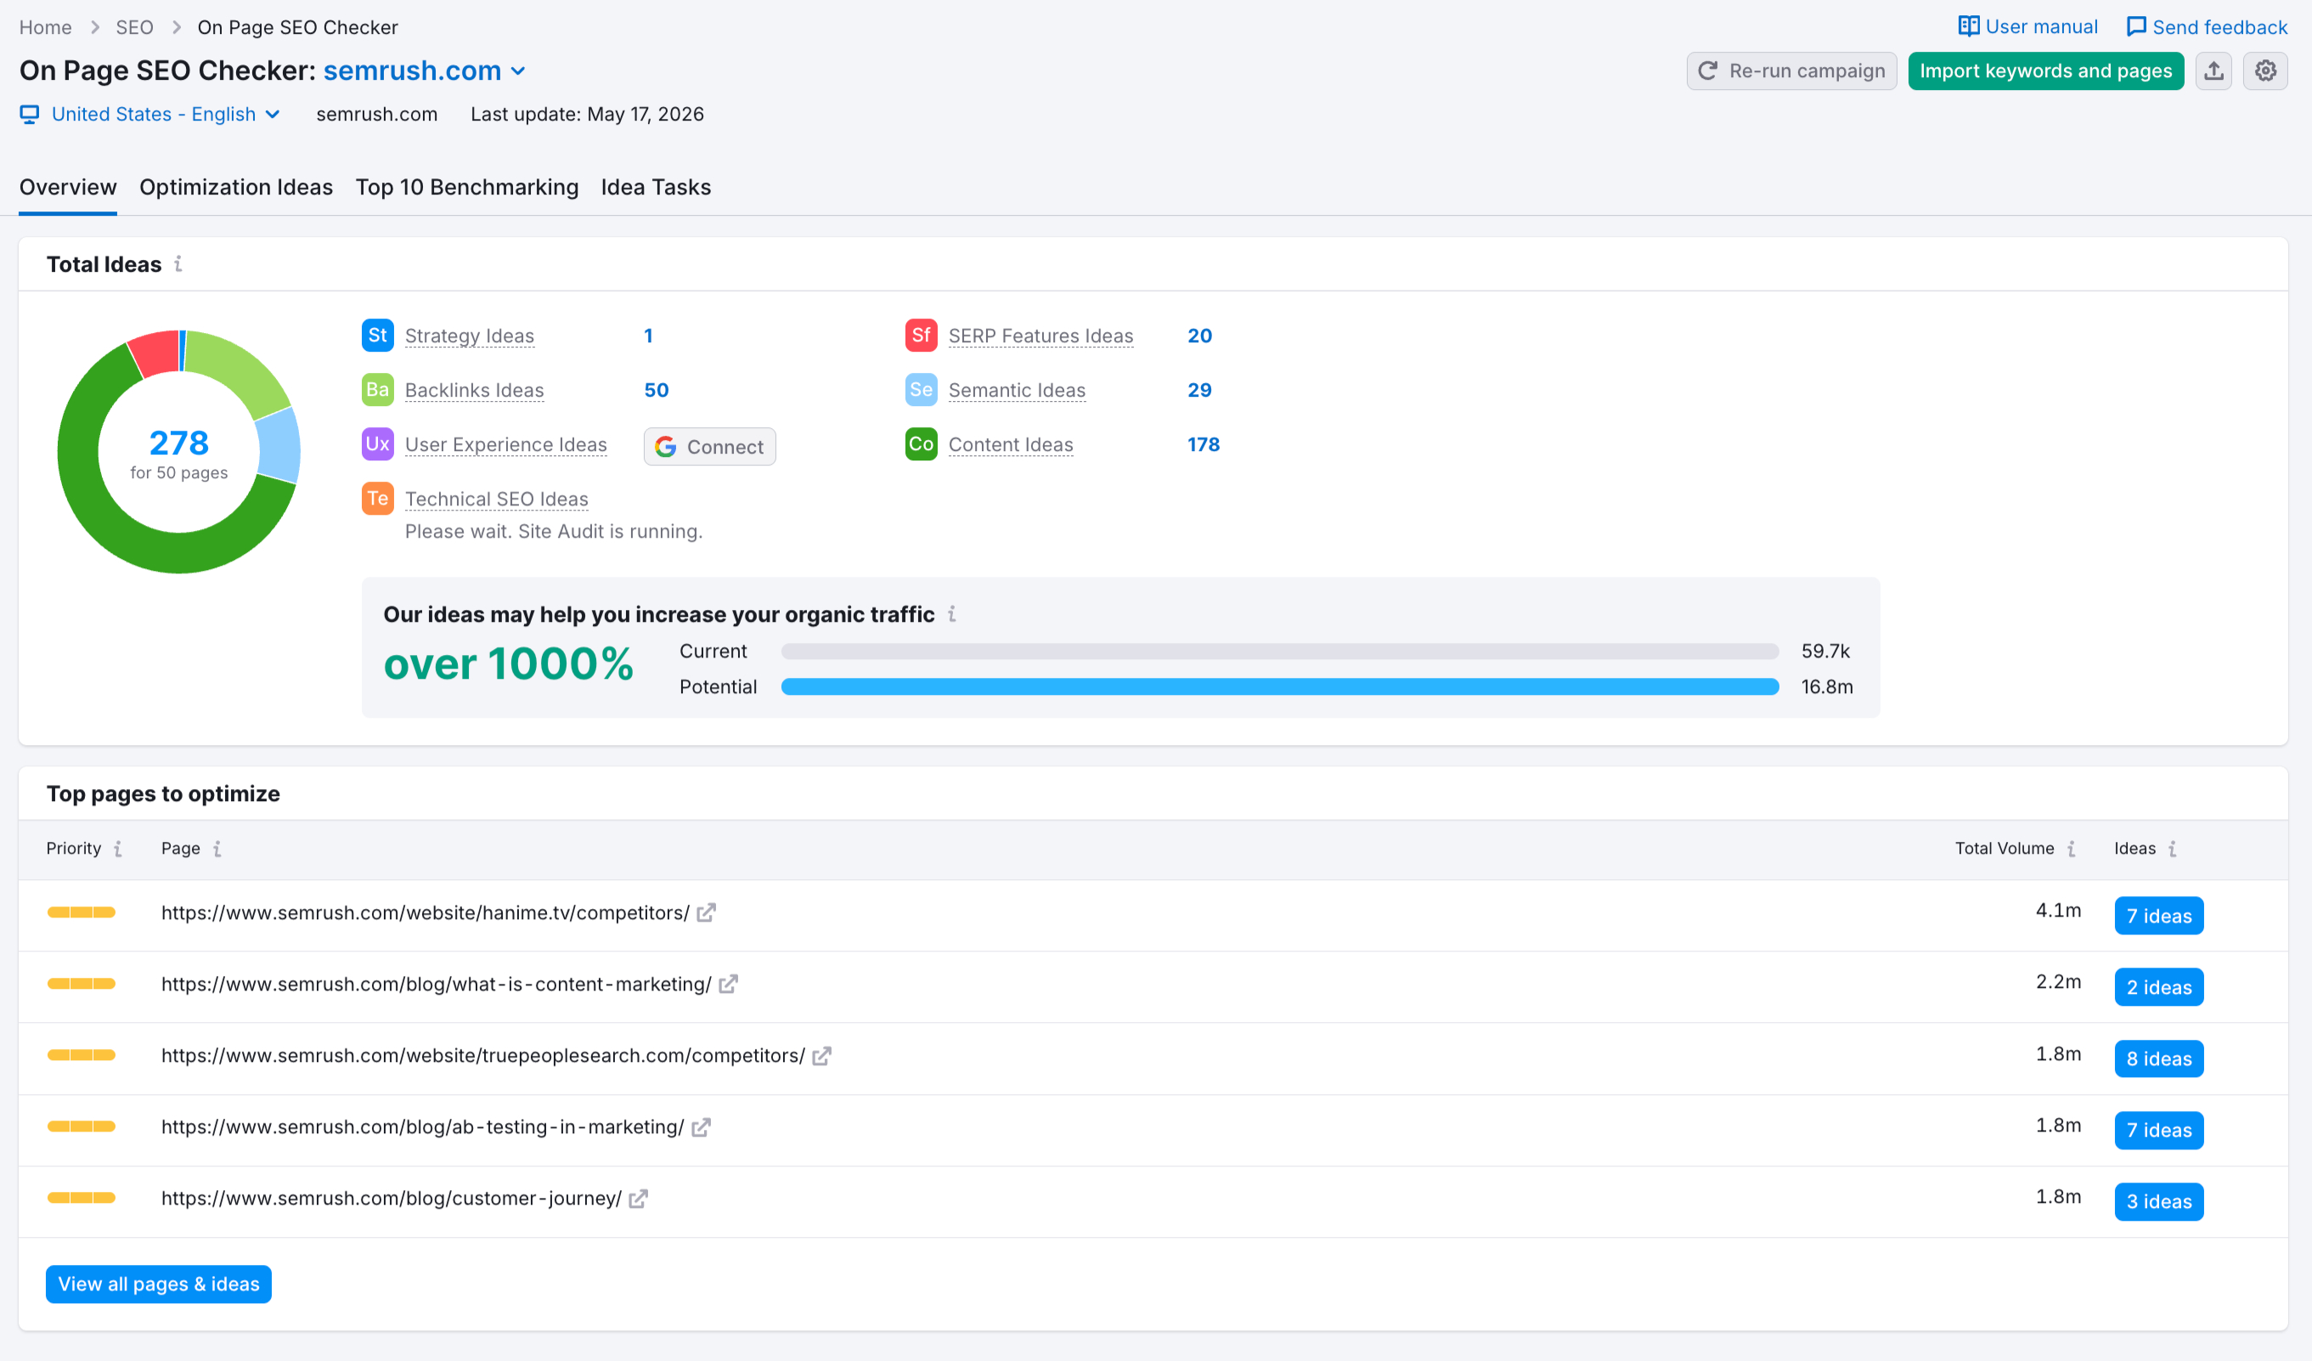
Task: Click info icon next to Page column
Action: (217, 849)
